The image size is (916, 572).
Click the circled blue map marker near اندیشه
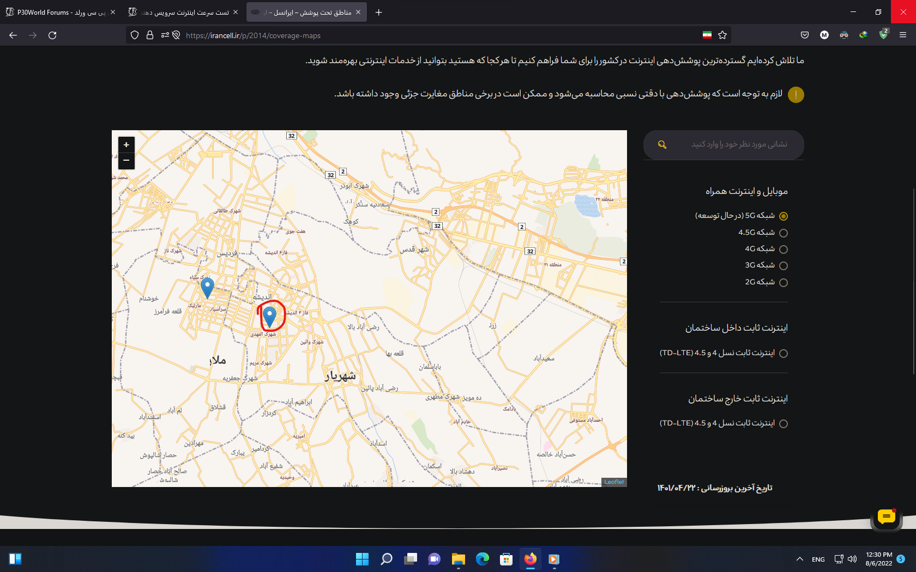click(269, 317)
